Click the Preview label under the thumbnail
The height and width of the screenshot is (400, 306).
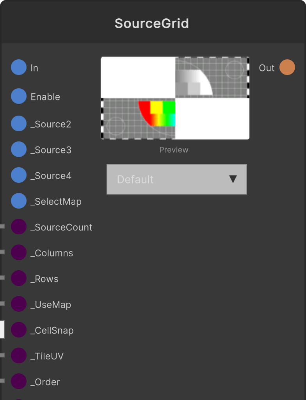pyautogui.click(x=174, y=150)
